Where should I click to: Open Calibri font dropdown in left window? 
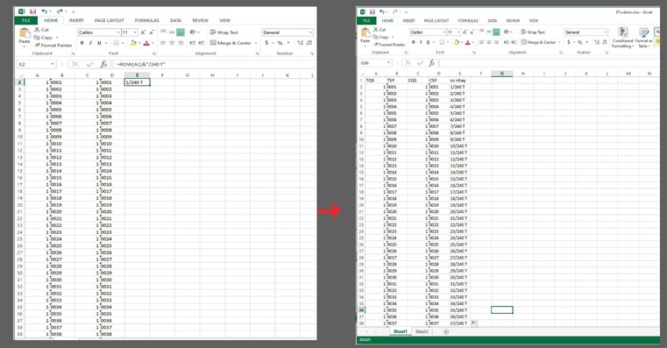pos(118,32)
